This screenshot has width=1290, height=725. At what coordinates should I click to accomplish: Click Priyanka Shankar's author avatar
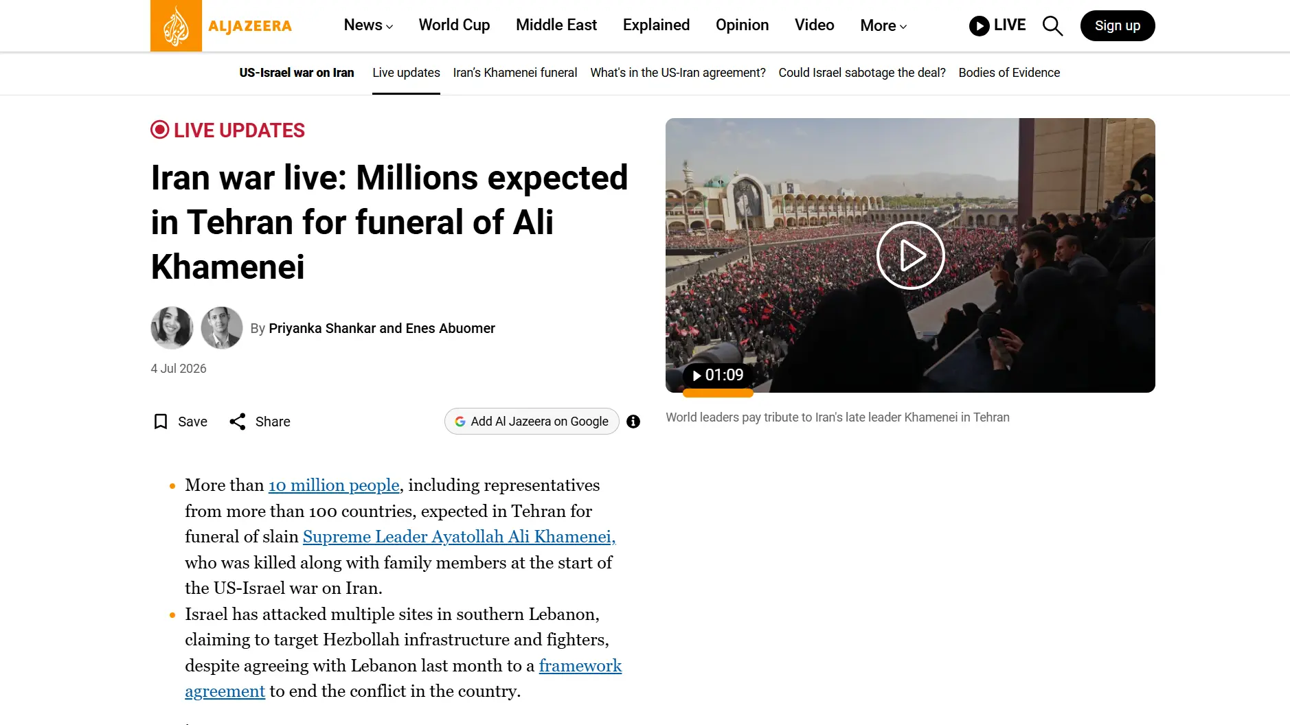coord(172,327)
